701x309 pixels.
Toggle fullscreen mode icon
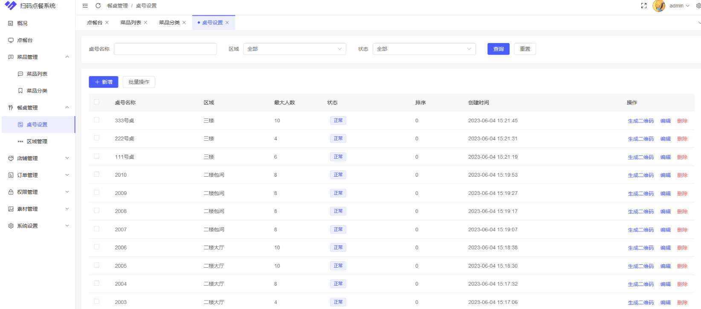click(x=644, y=6)
